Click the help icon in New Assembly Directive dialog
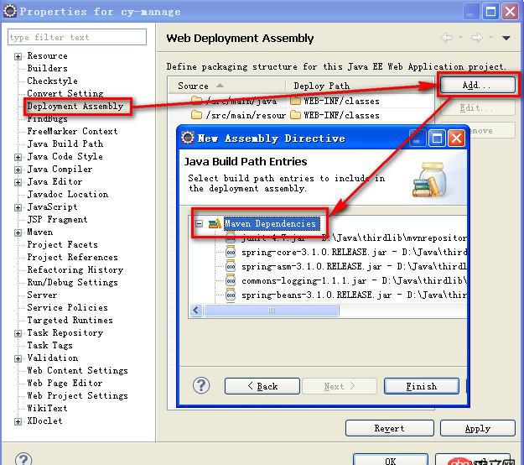This screenshot has width=524, height=465. point(201,385)
